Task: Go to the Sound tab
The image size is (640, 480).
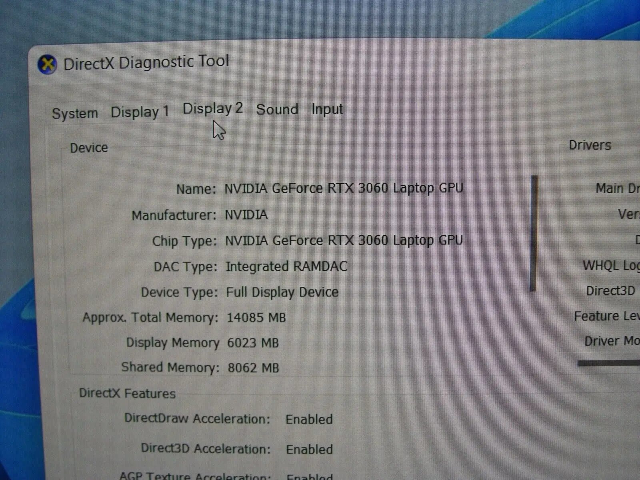Action: 277,109
